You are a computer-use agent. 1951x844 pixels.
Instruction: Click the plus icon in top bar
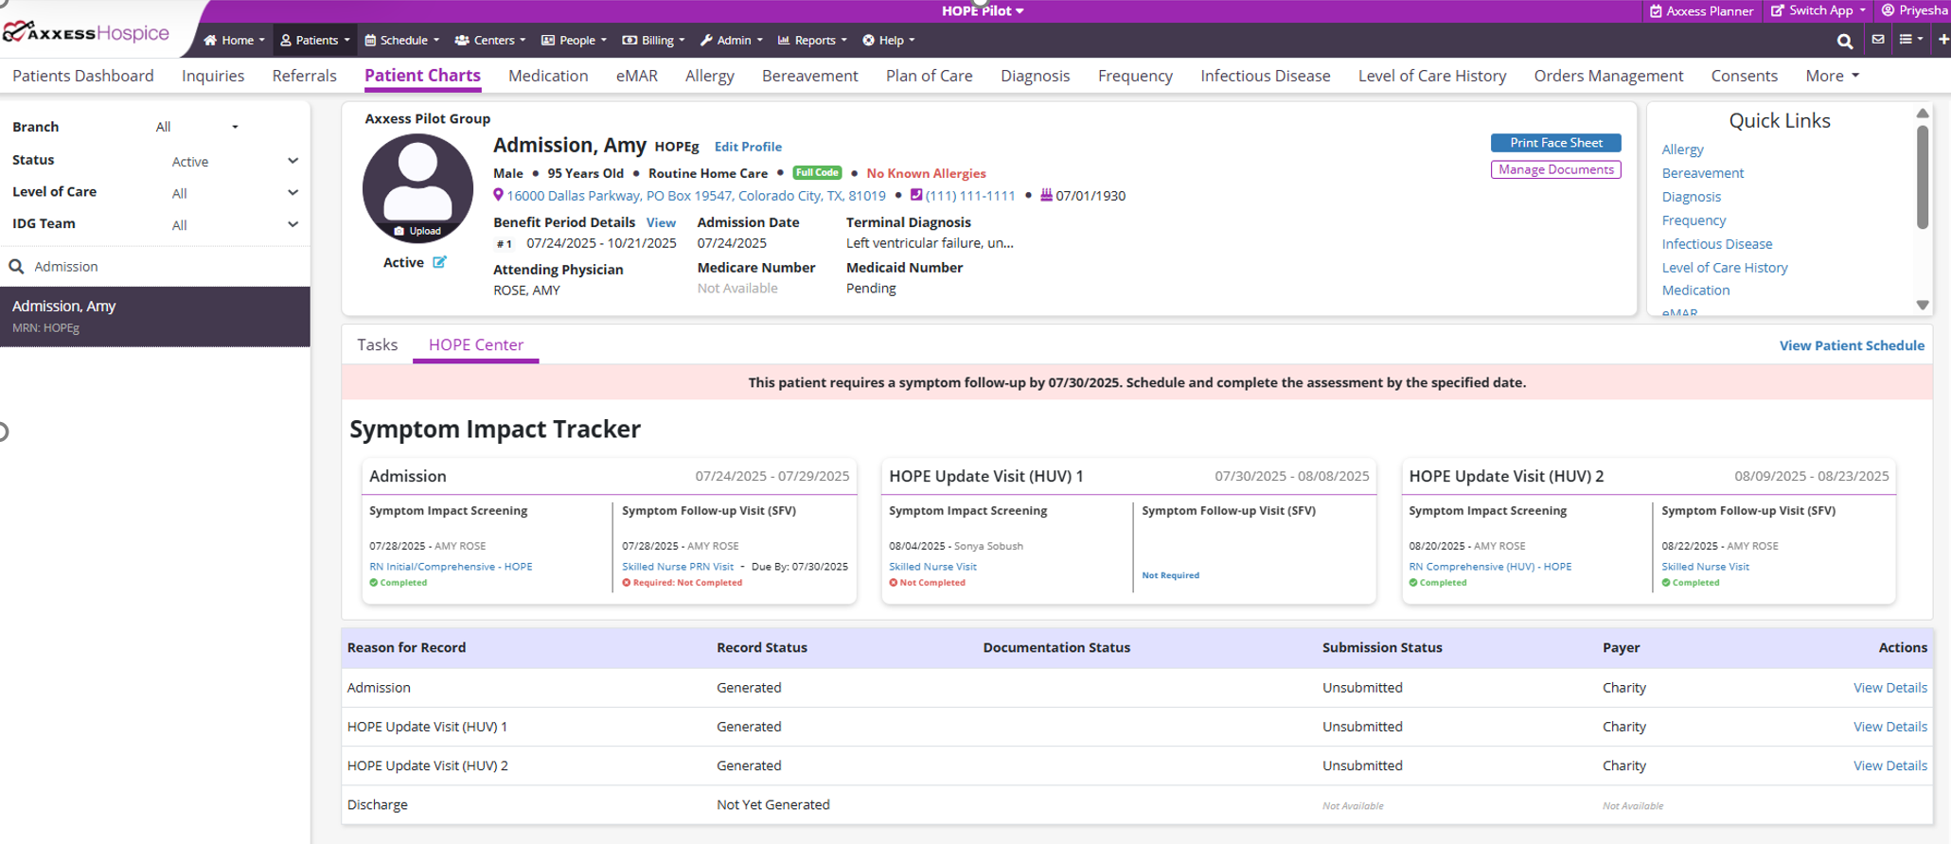click(1942, 40)
